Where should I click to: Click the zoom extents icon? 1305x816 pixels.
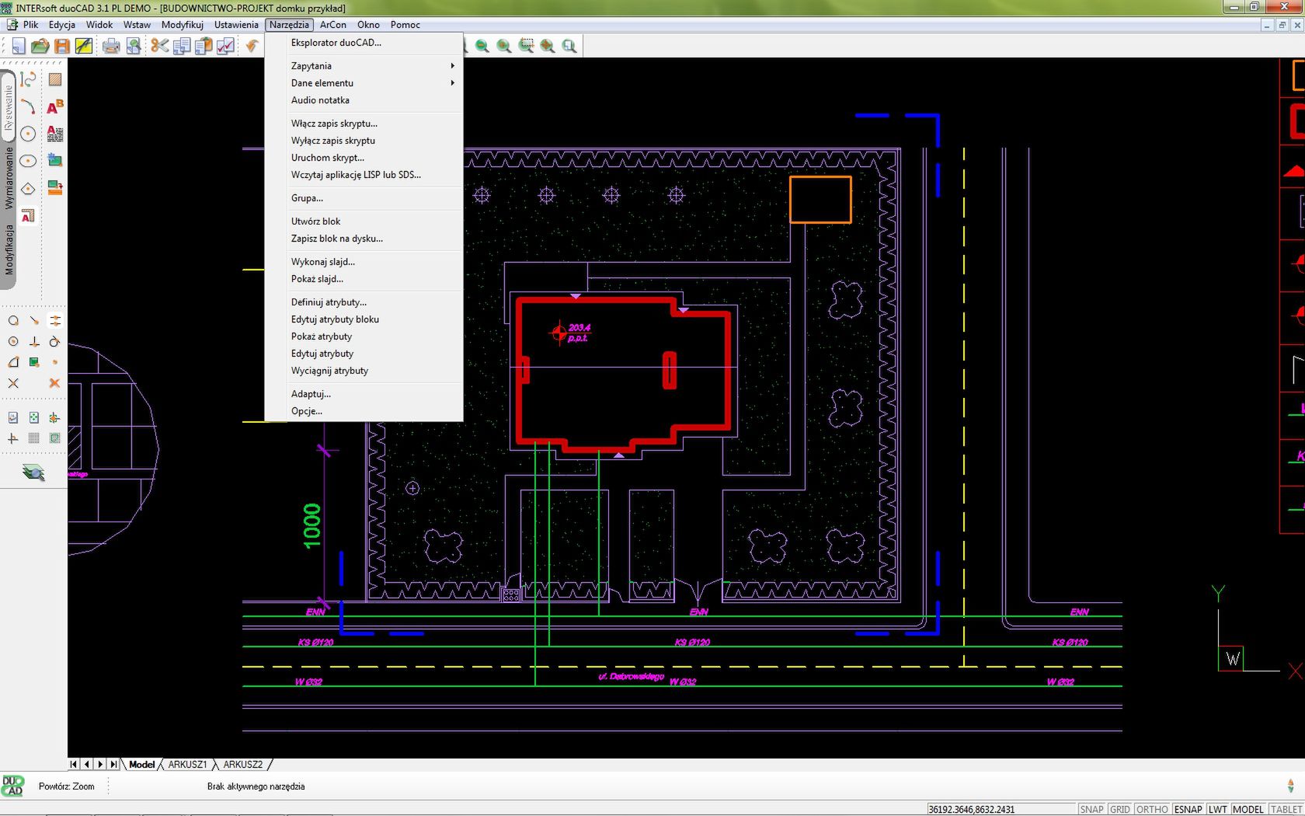[548, 46]
